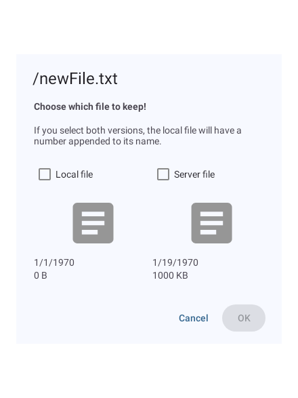The height and width of the screenshot is (398, 298).
Task: Select the 'Local file' label text
Action: click(x=74, y=174)
